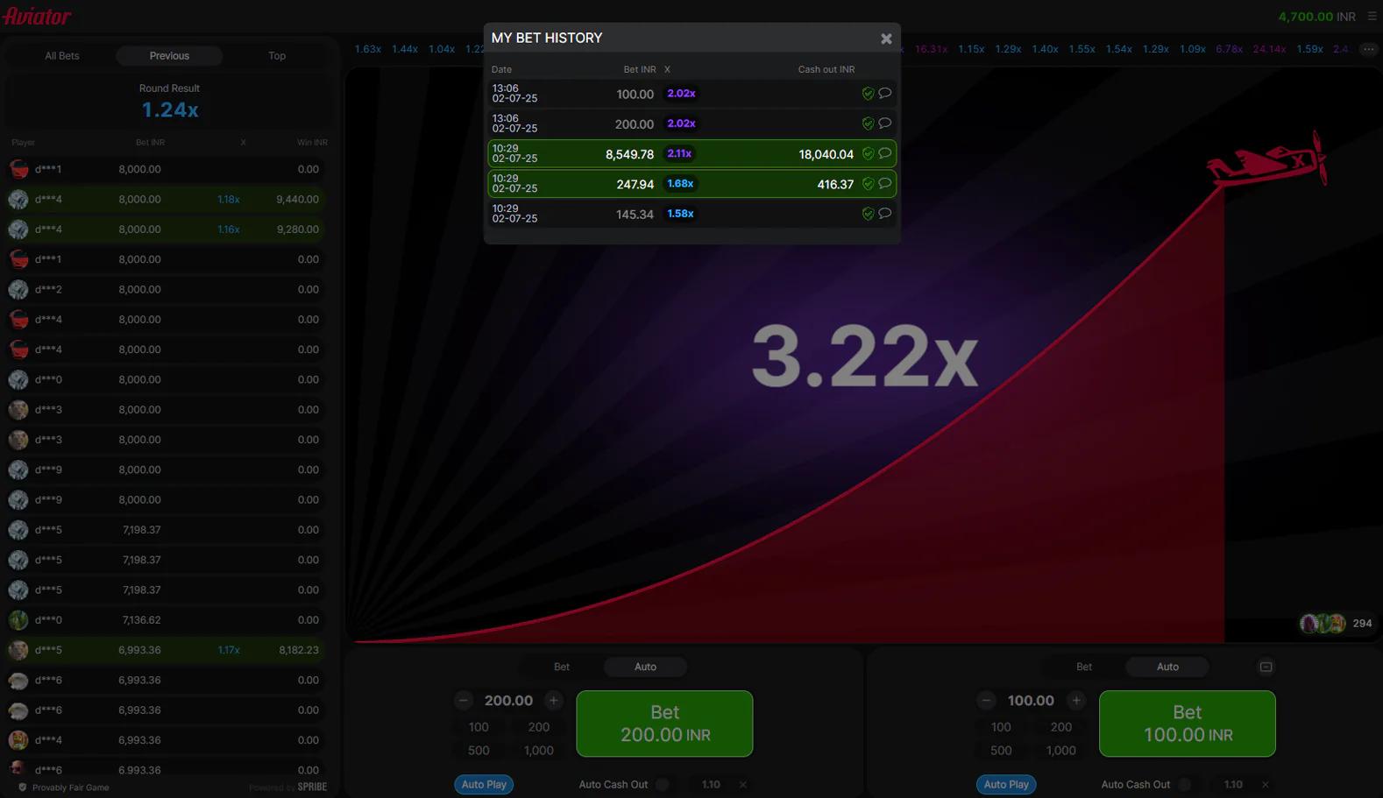Close the My Bet History popup
1383x798 pixels.
pos(886,39)
